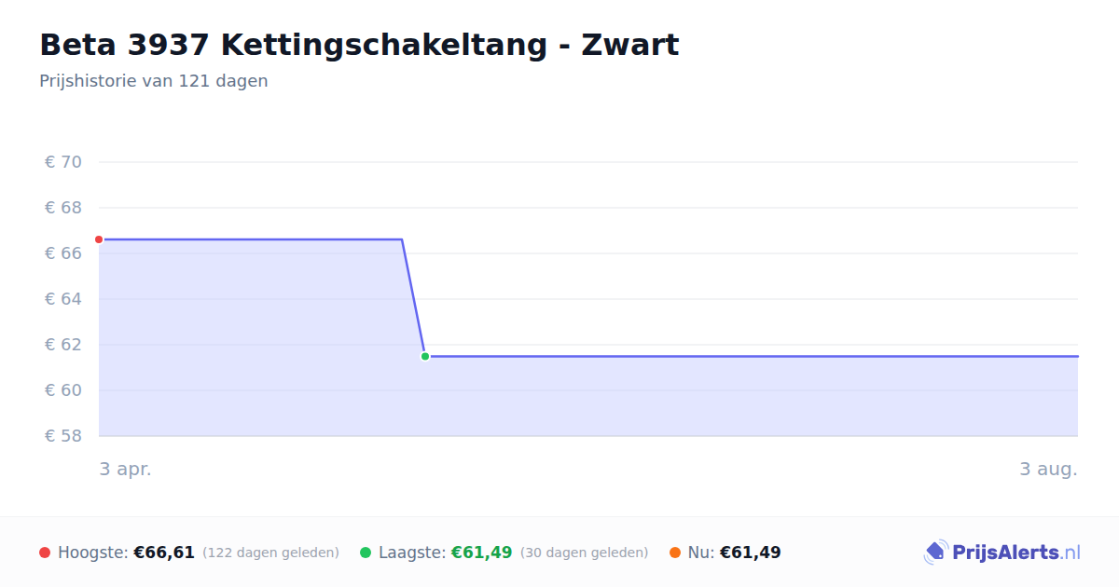Image resolution: width=1119 pixels, height=587 pixels.
Task: Click the 30 dagen geleden note
Action: 584,553
